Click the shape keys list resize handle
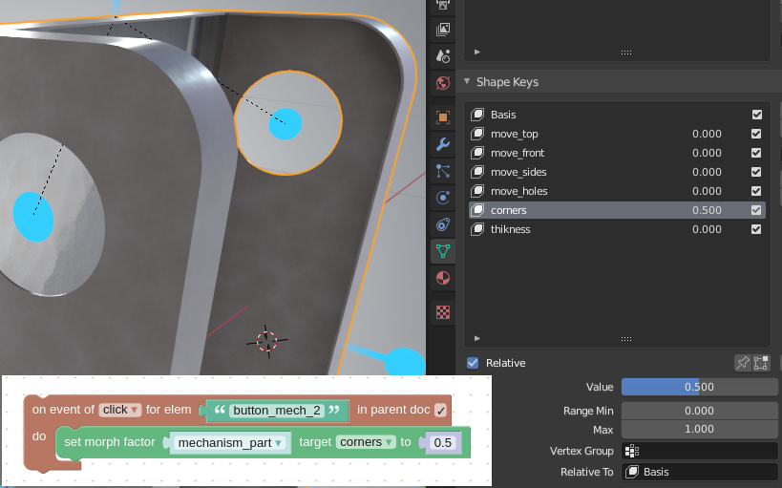The height and width of the screenshot is (488, 782). (x=626, y=338)
